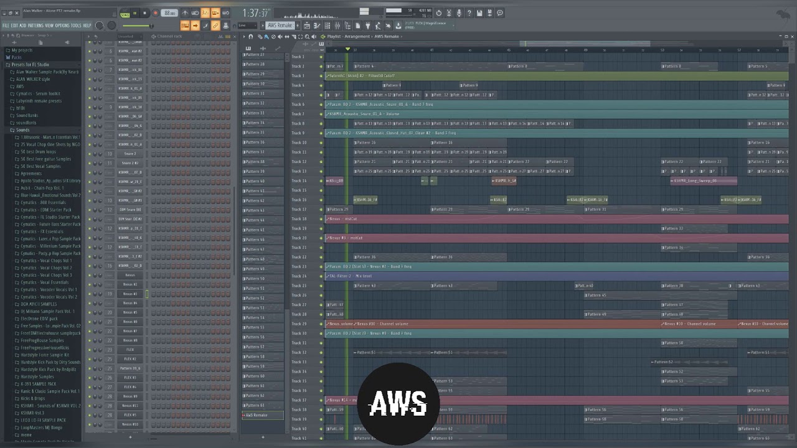Click the question mark help icon

(x=469, y=13)
